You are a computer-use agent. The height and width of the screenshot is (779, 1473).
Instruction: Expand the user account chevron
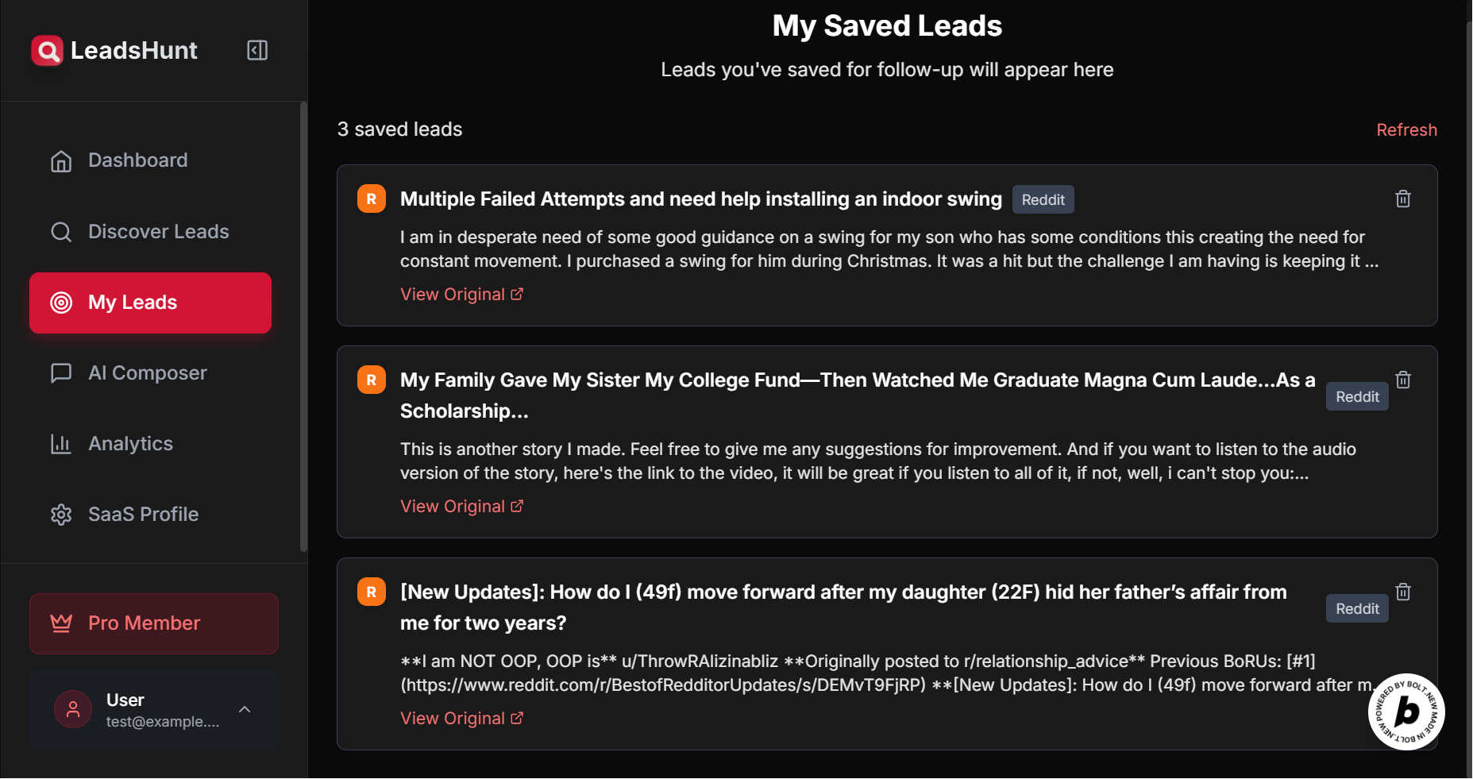point(245,709)
